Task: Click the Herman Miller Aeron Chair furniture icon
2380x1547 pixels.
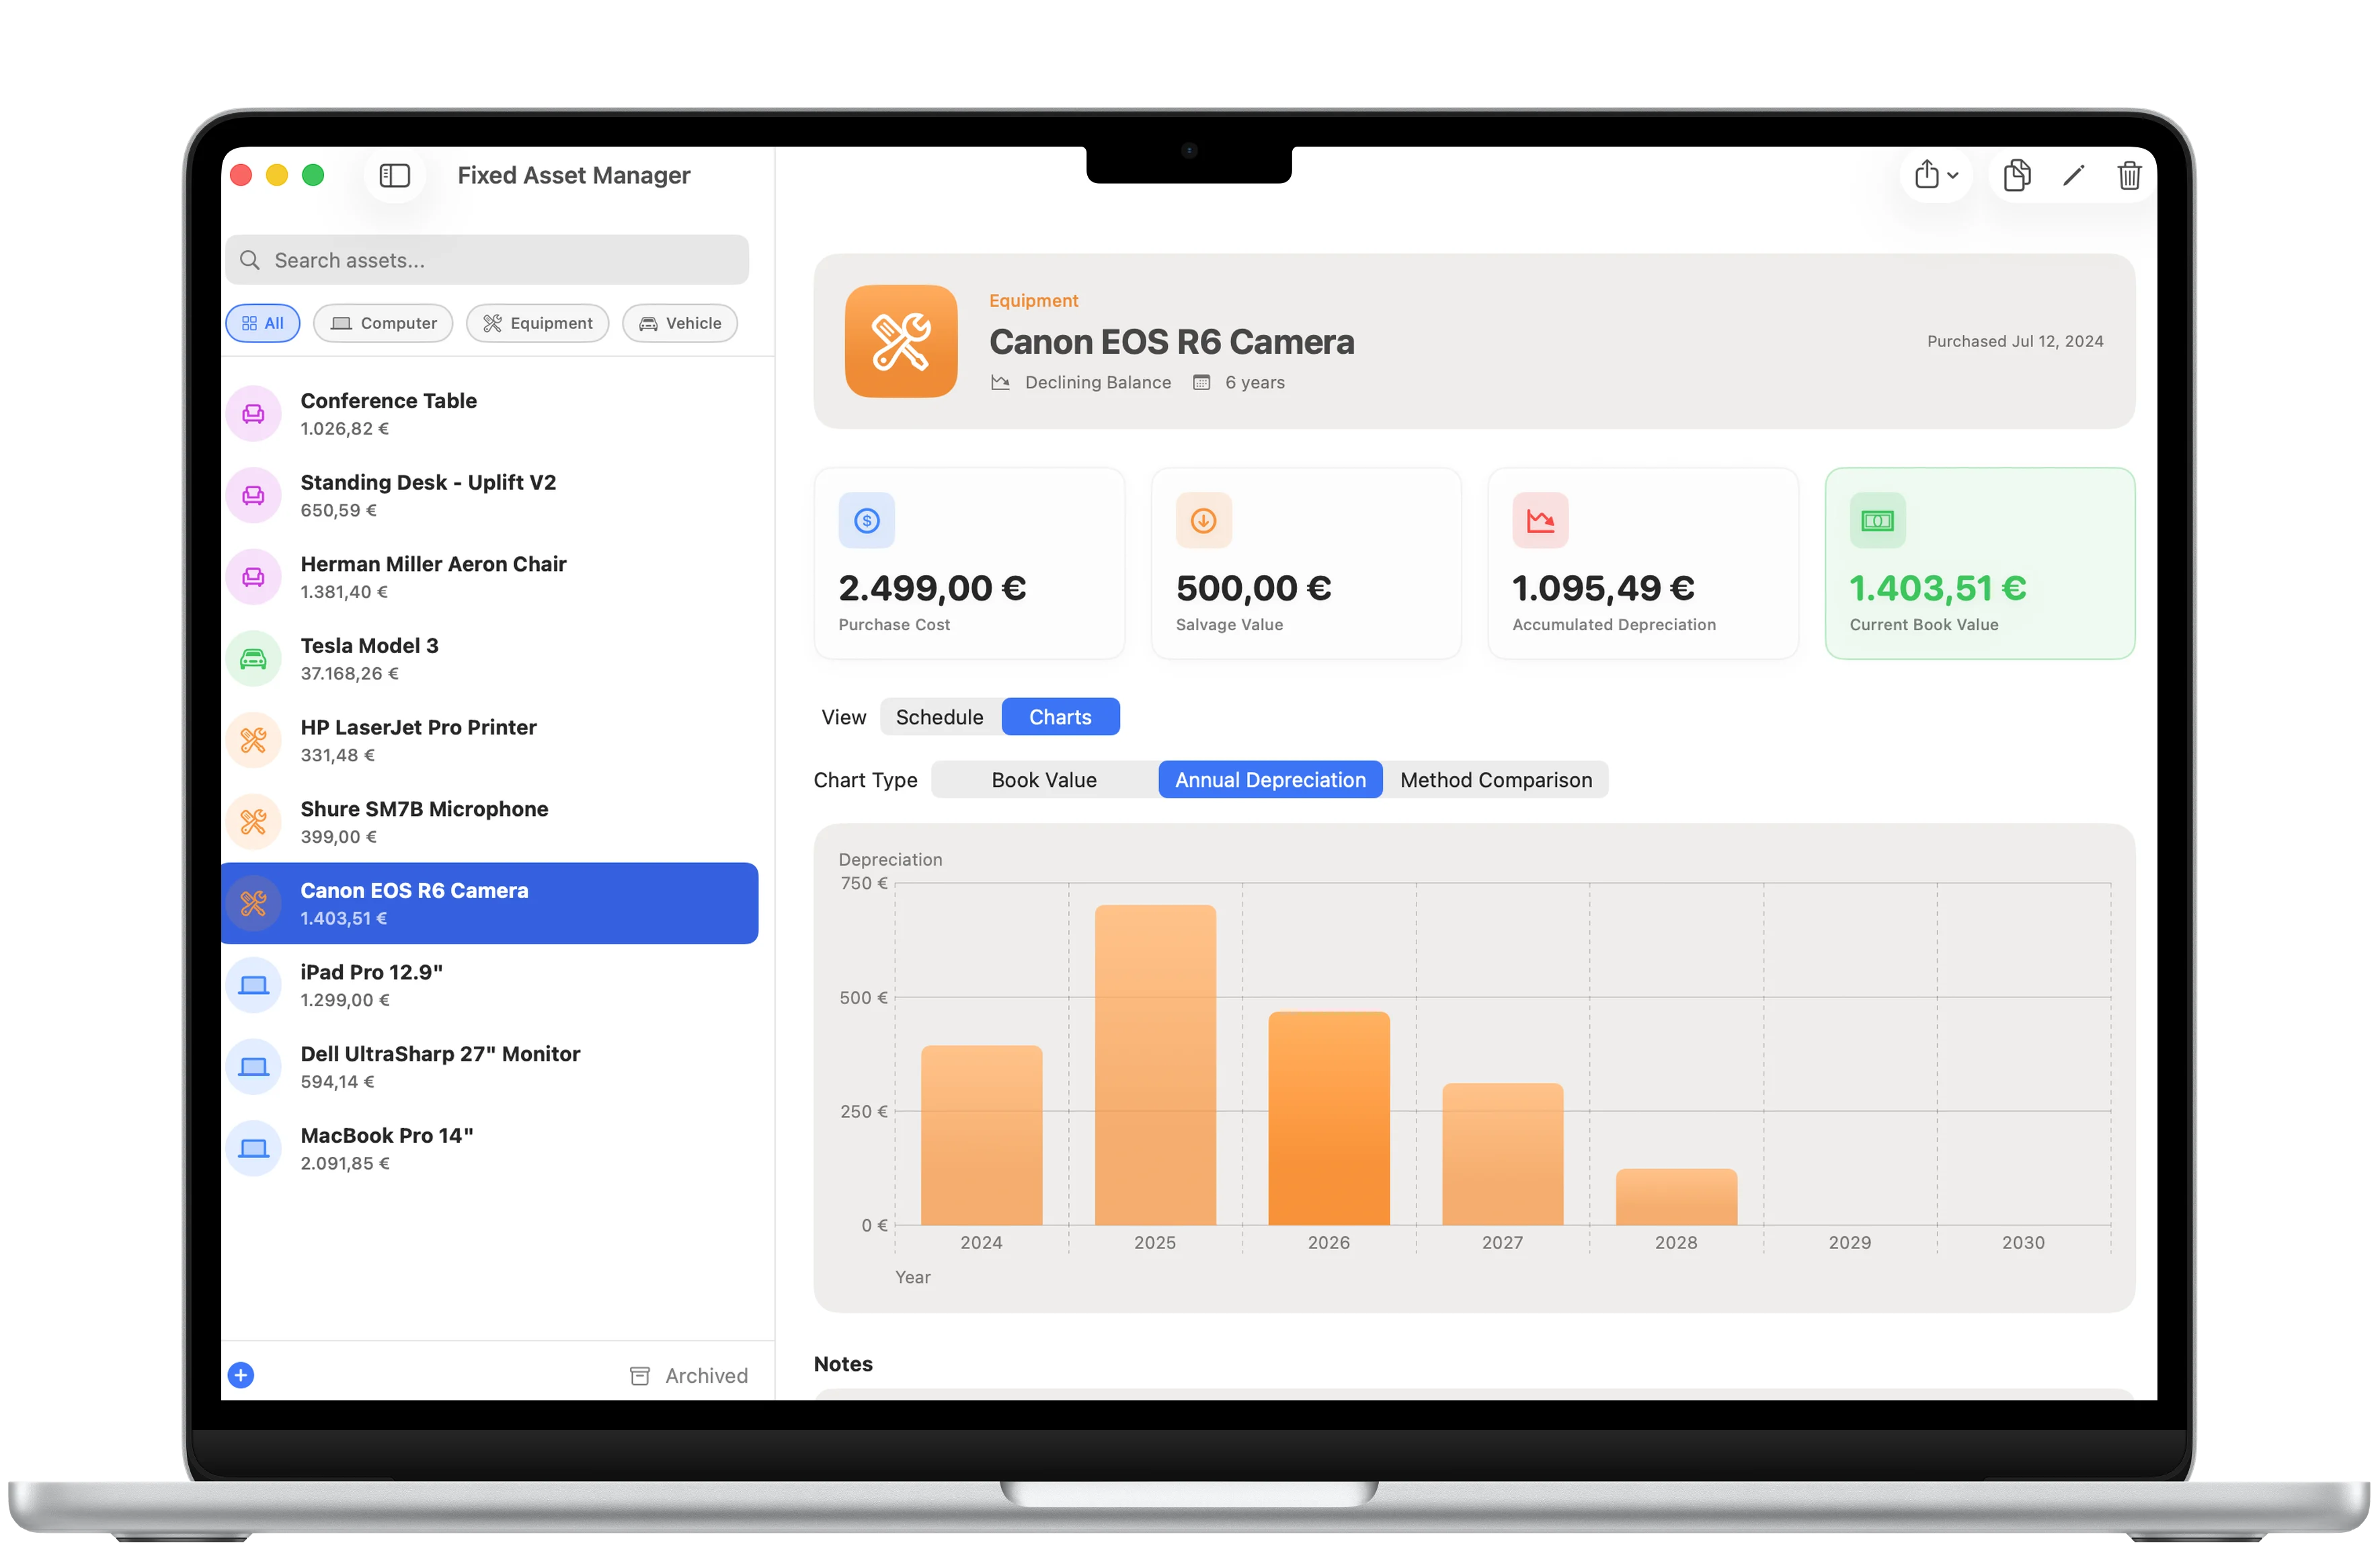Action: click(254, 577)
